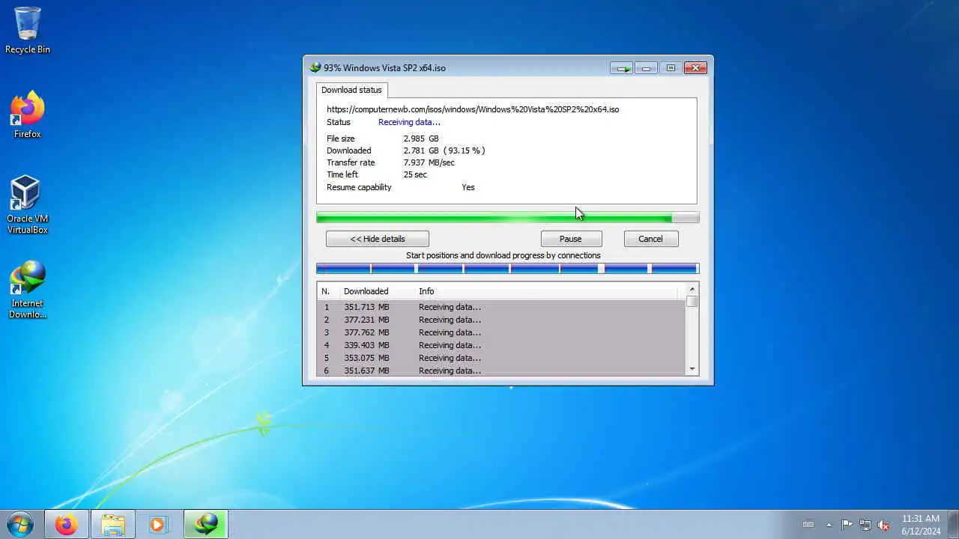Select the Download status tab
Image resolution: width=959 pixels, height=539 pixels.
351,90
